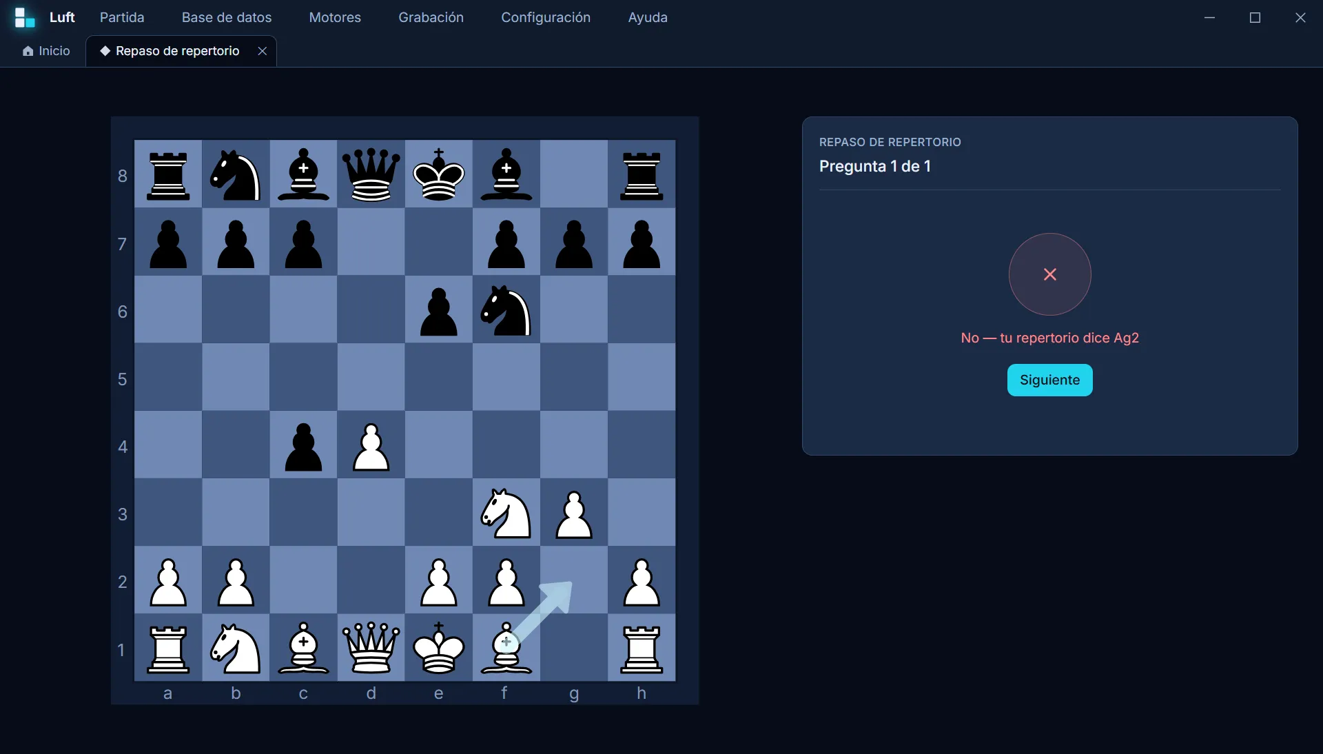Select the white bishop on f1
The image size is (1323, 754).
(x=506, y=648)
